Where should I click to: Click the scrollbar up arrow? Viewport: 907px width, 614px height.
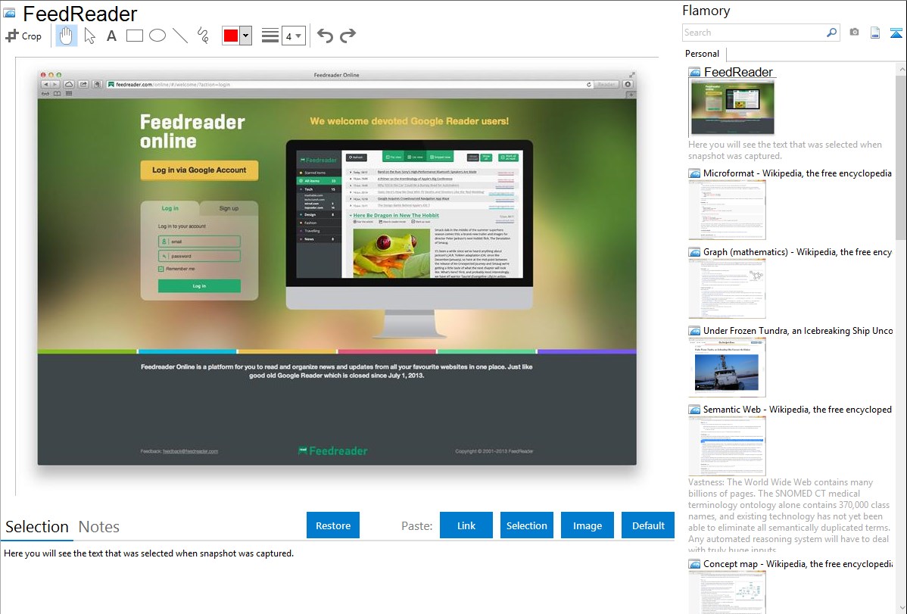point(901,70)
